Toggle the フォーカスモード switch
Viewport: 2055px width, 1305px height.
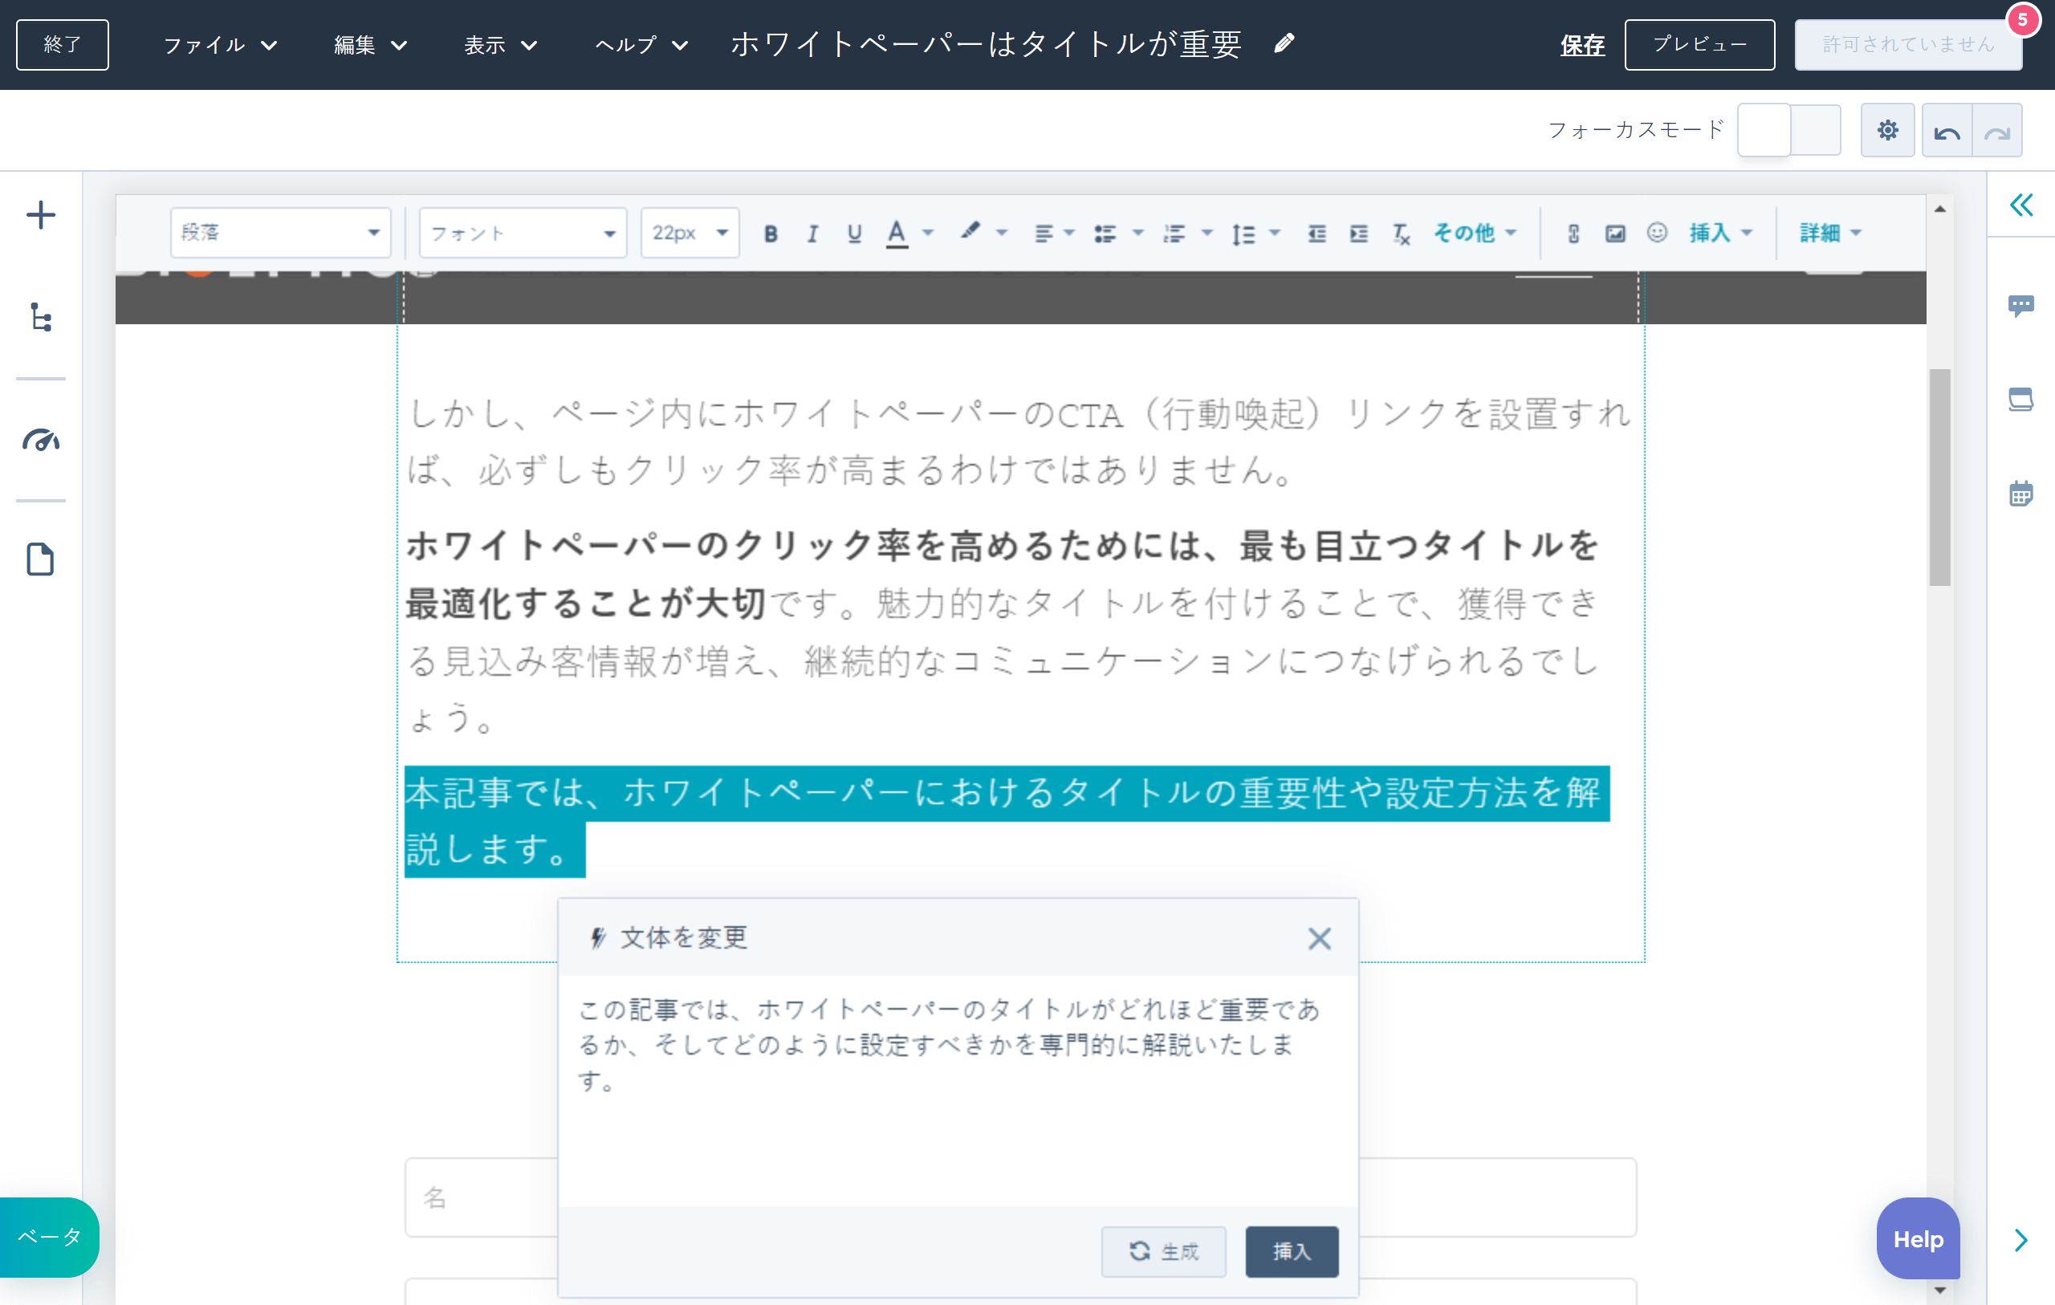[x=1788, y=131]
